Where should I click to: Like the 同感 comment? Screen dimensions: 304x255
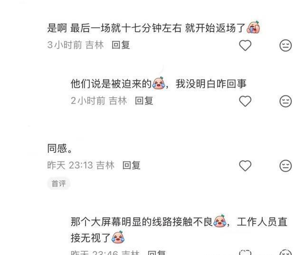245,166
